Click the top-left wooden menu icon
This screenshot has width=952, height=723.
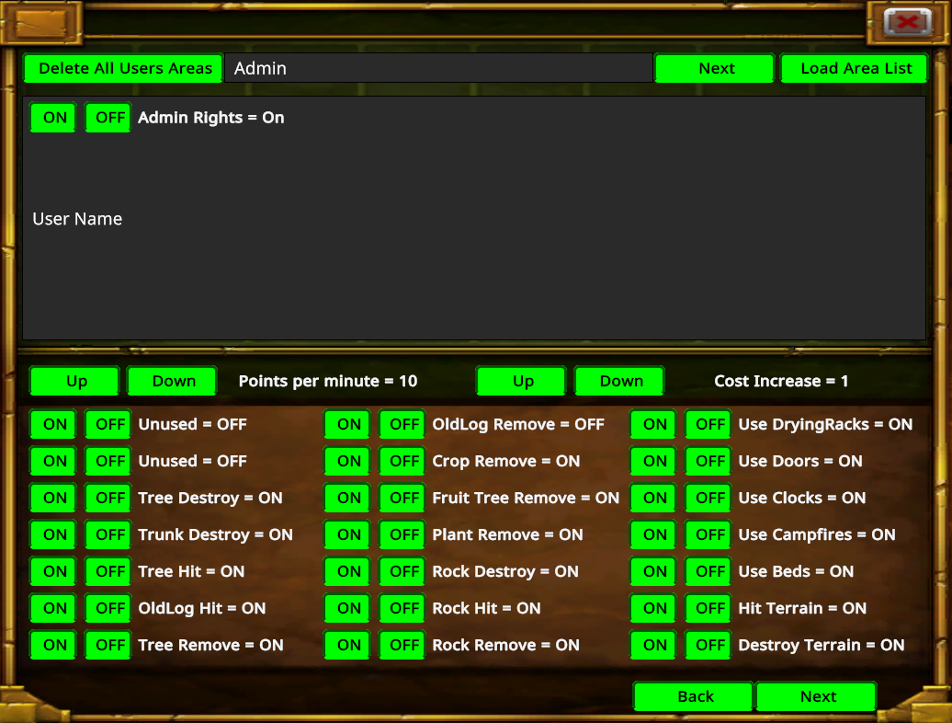click(x=40, y=22)
